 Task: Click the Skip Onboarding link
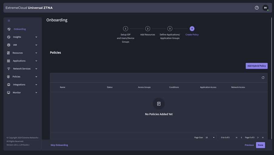pyautogui.click(x=59, y=145)
